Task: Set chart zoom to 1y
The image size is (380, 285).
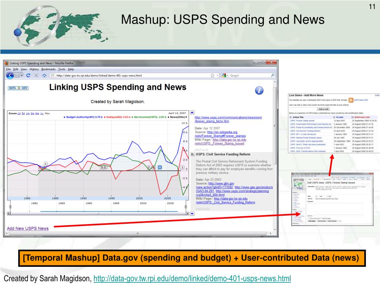Action: [x=42, y=114]
